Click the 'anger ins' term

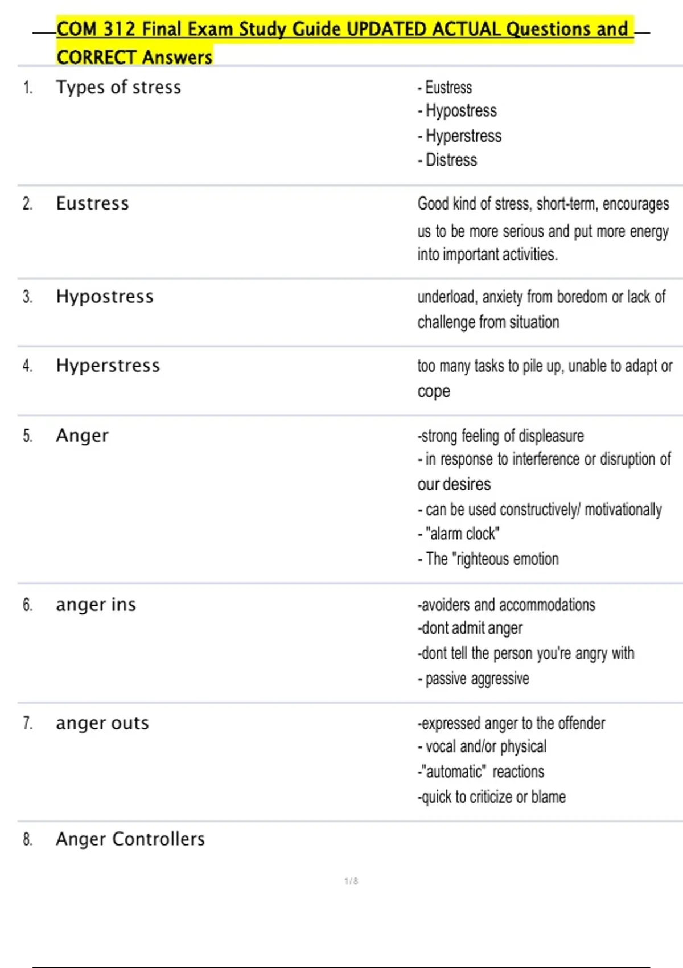(x=96, y=605)
